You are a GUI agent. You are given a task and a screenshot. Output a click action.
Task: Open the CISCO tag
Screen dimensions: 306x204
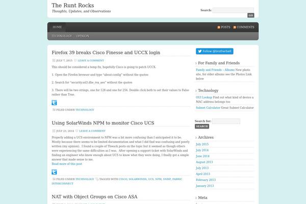pos(123,179)
